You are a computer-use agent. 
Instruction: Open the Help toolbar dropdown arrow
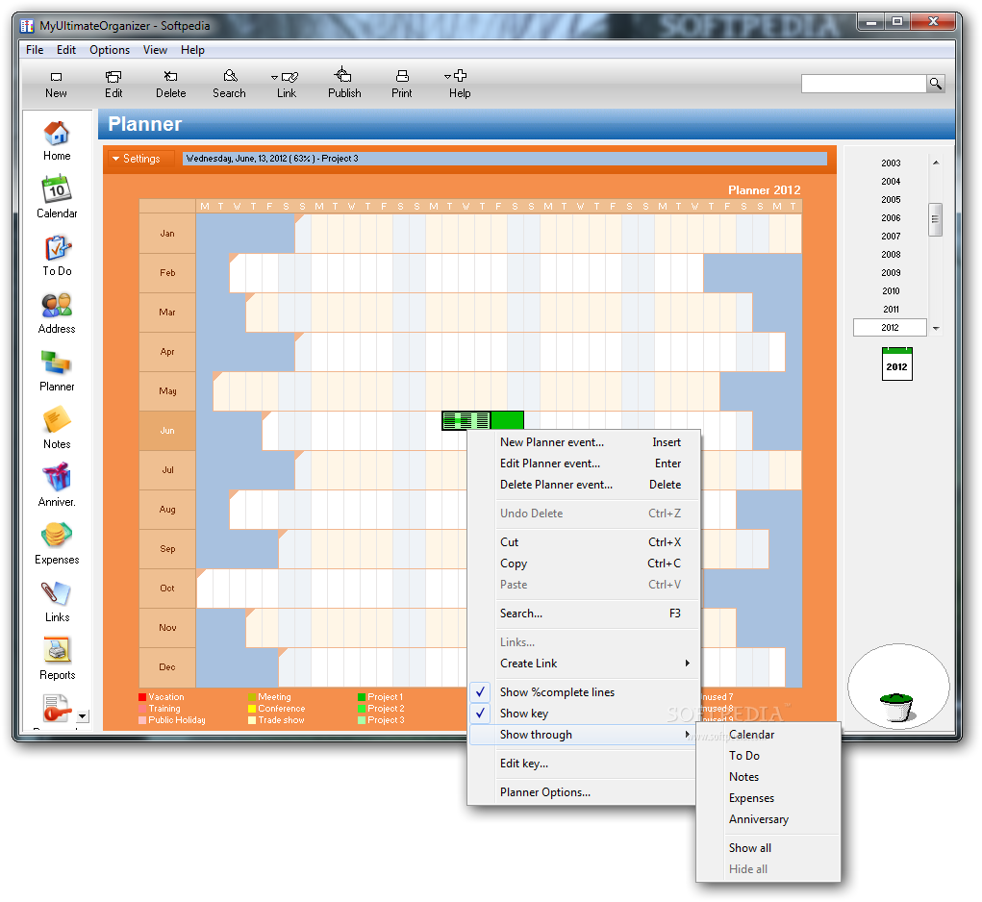[x=447, y=76]
